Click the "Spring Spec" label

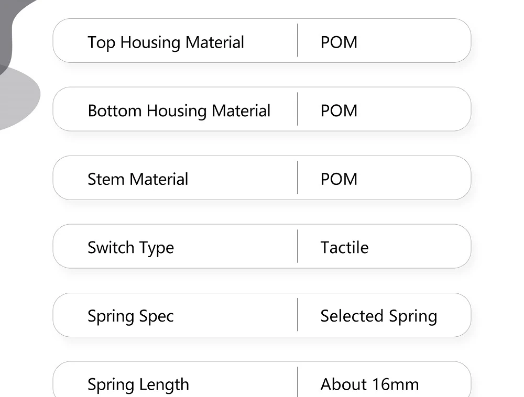(x=130, y=316)
